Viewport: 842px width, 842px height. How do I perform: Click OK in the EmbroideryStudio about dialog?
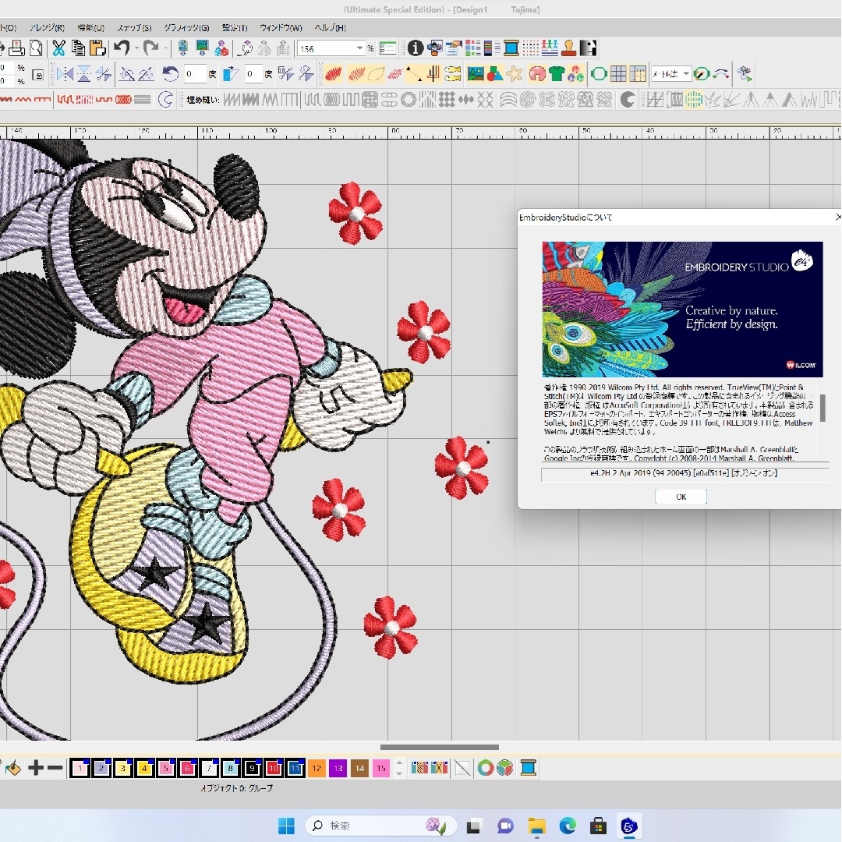pos(681,497)
